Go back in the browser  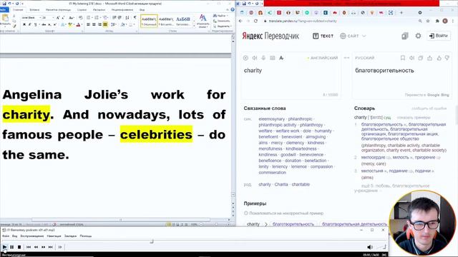240,21
